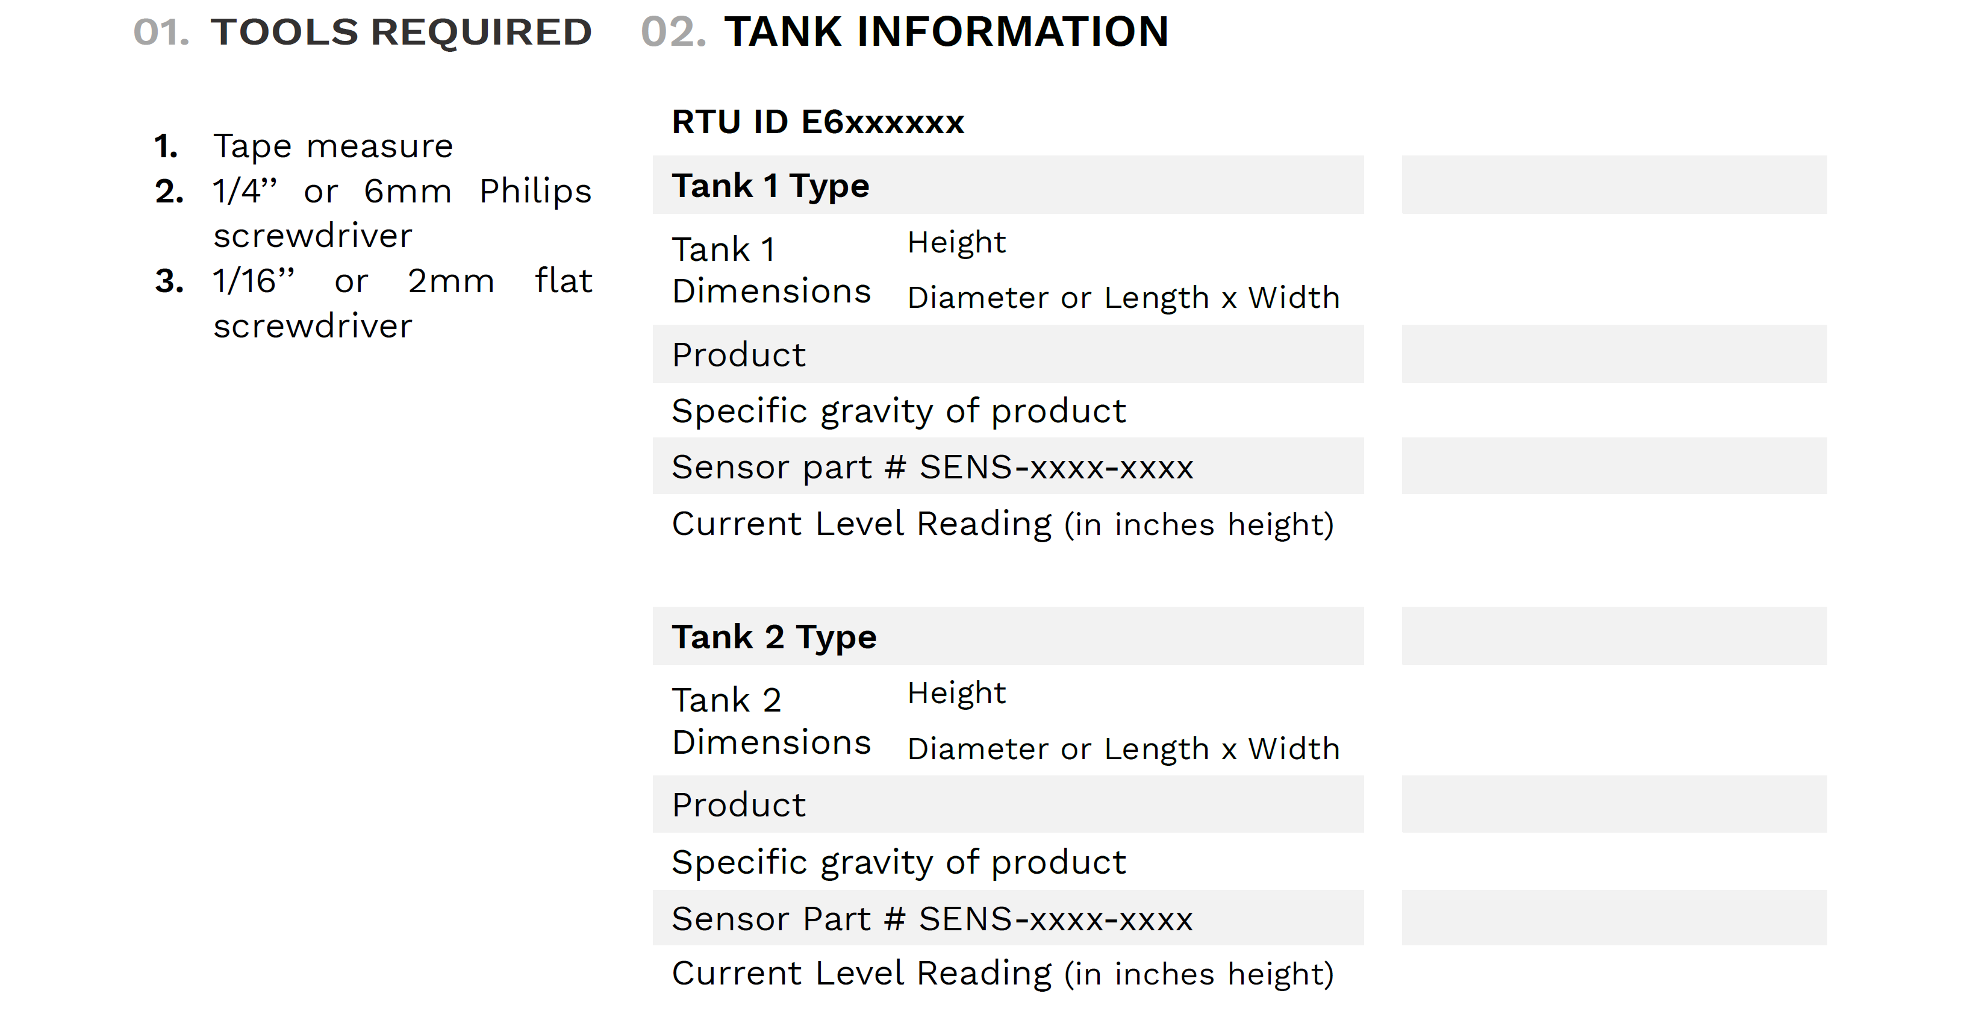Click the Tank 2 Type entry field
This screenshot has width=1964, height=1011.
(1613, 636)
